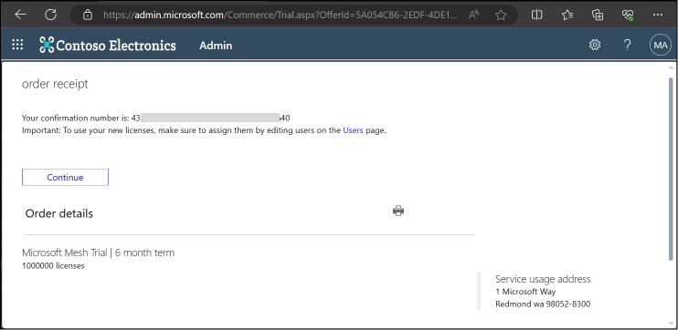The height and width of the screenshot is (330, 678).
Task: Click the page vertical scrollbar
Action: click(671, 169)
